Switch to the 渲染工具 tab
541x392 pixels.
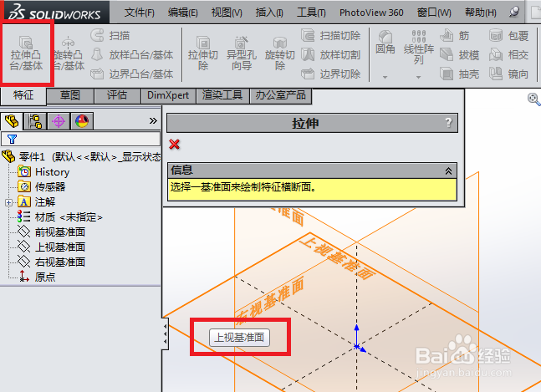click(222, 95)
